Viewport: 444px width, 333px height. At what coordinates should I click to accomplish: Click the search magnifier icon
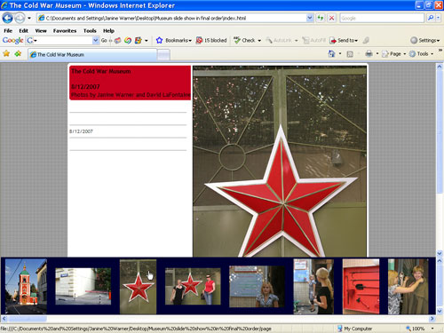pyautogui.click(x=431, y=18)
